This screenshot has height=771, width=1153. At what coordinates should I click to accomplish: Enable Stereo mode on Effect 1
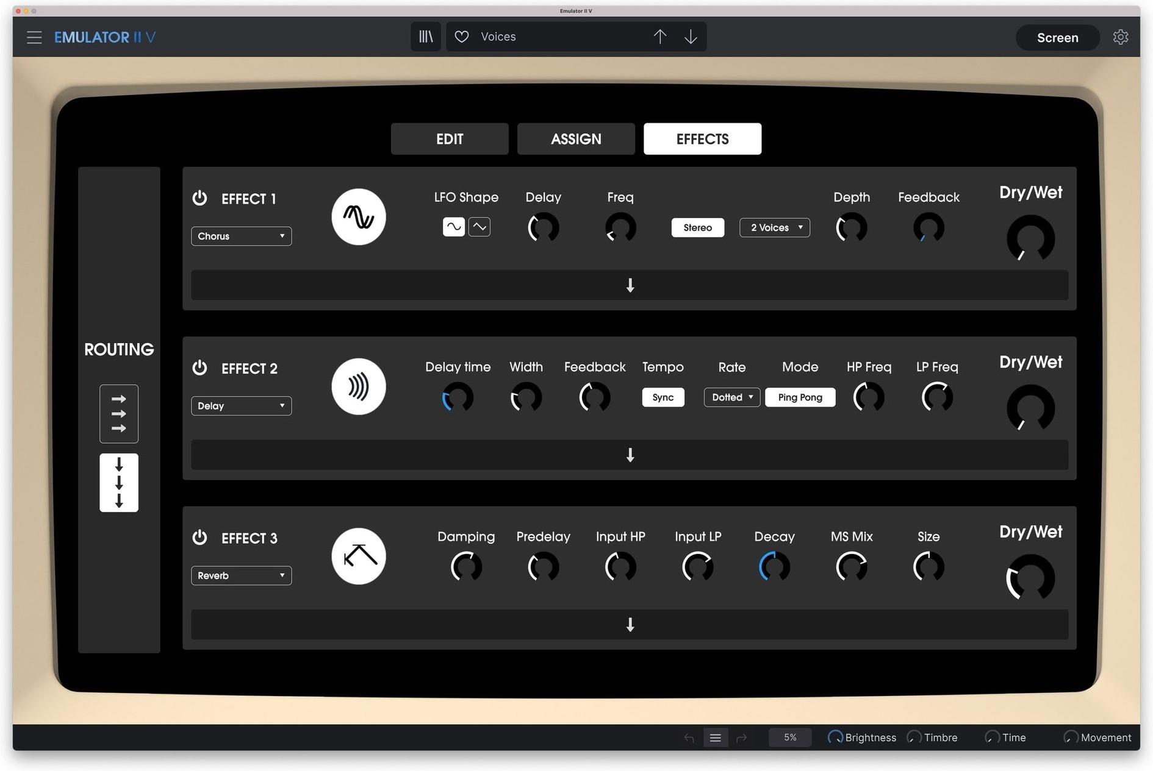[x=697, y=227]
